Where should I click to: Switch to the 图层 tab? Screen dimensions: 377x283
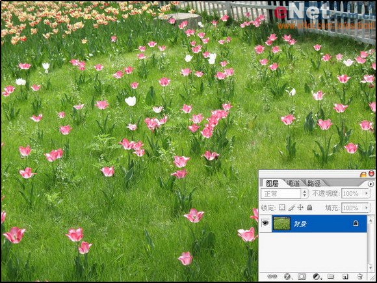click(272, 183)
